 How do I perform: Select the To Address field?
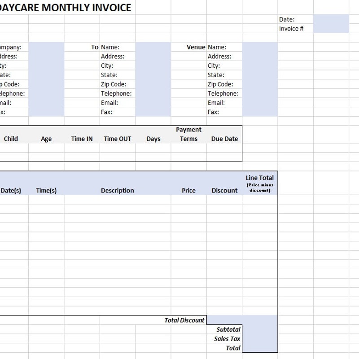(153, 56)
